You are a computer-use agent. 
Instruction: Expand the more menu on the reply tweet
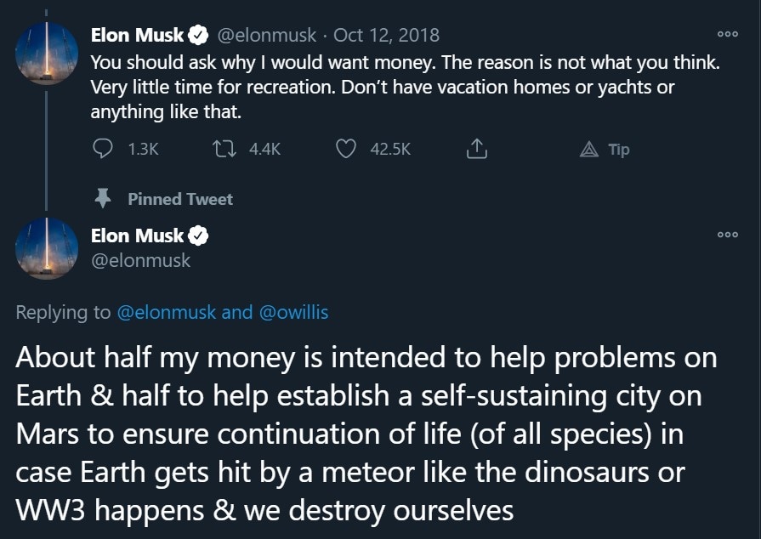pos(726,235)
